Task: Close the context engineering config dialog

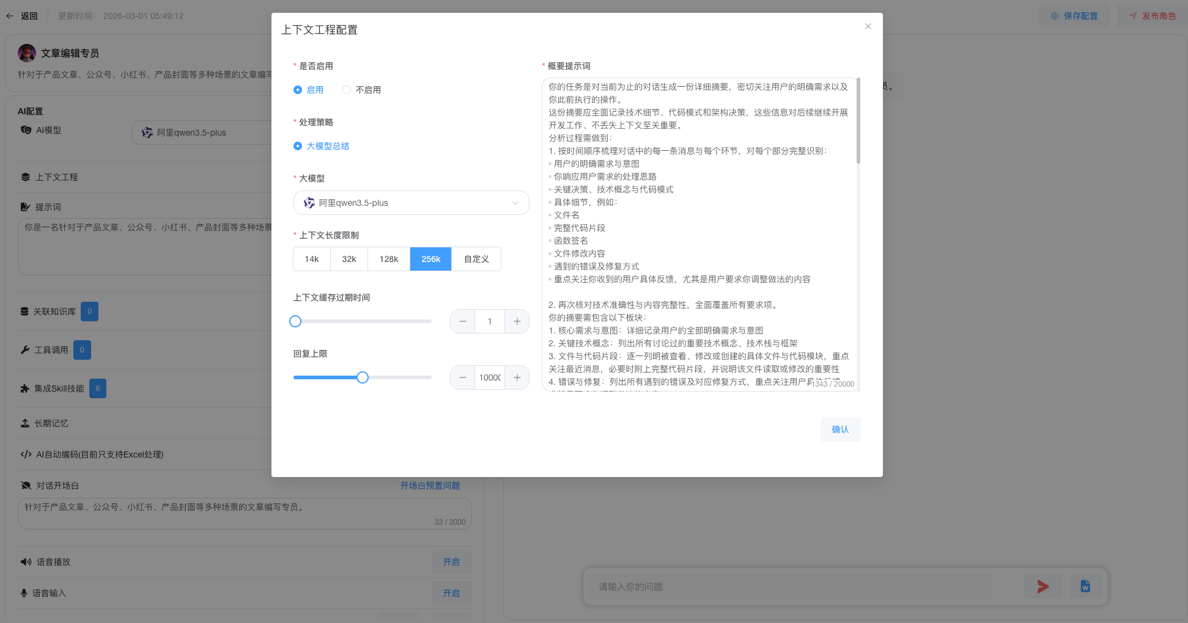Action: [x=868, y=26]
